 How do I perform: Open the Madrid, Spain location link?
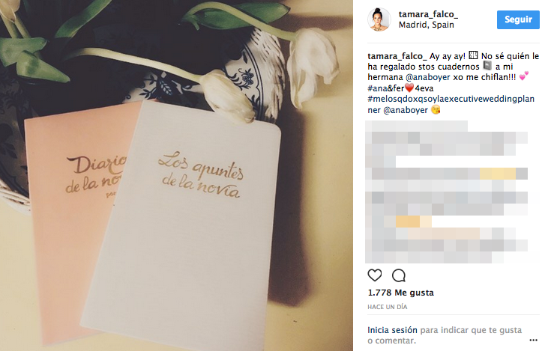point(427,25)
